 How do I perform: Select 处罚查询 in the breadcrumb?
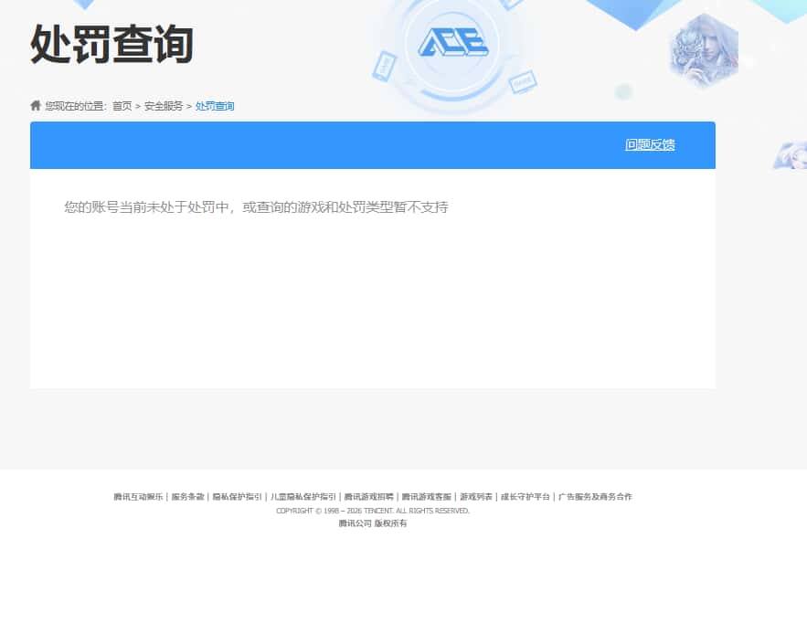[215, 106]
